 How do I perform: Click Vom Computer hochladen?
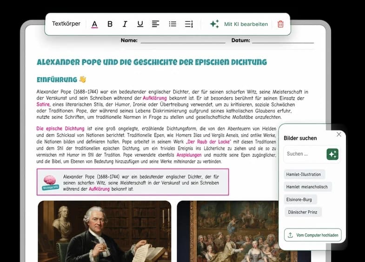click(x=313, y=235)
